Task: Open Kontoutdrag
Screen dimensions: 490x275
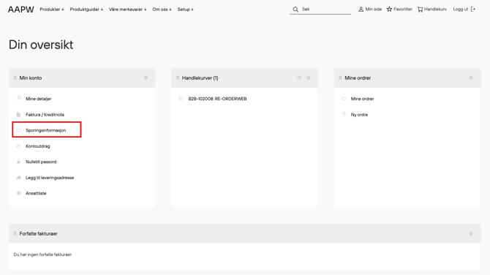Action: point(38,146)
